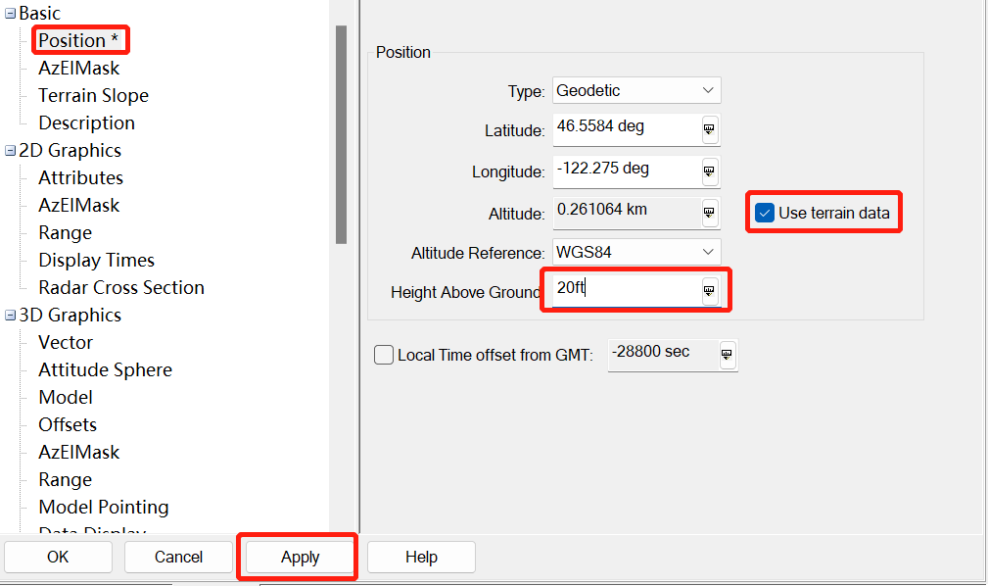Collapse the 2D Graphics tree section
This screenshot has height=586, width=988.
[x=11, y=151]
